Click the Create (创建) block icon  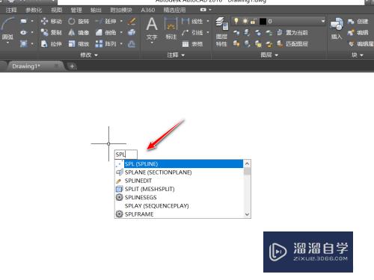[358, 22]
